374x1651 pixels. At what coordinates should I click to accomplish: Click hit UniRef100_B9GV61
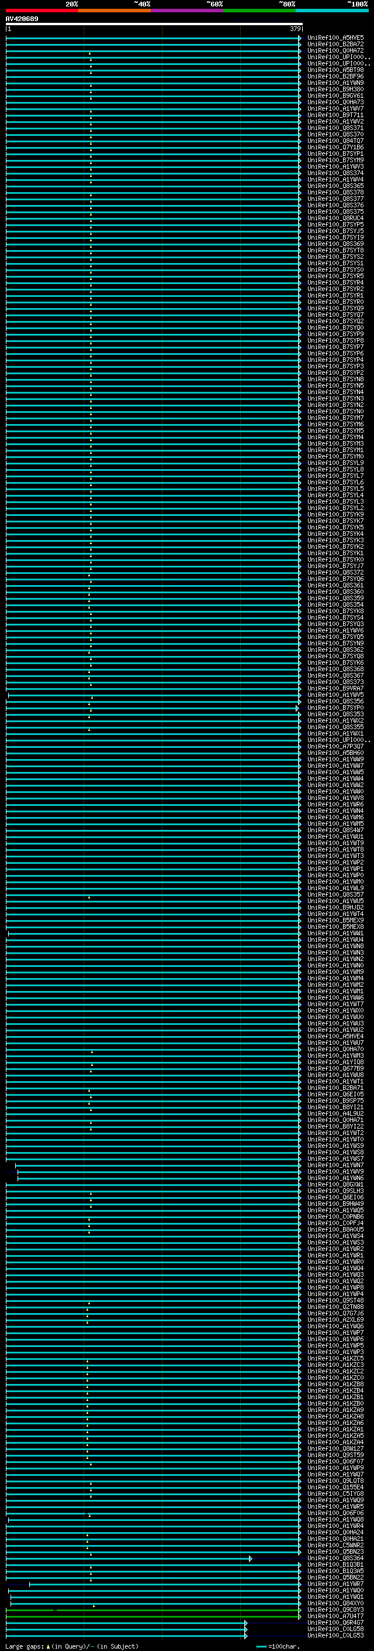tap(335, 95)
